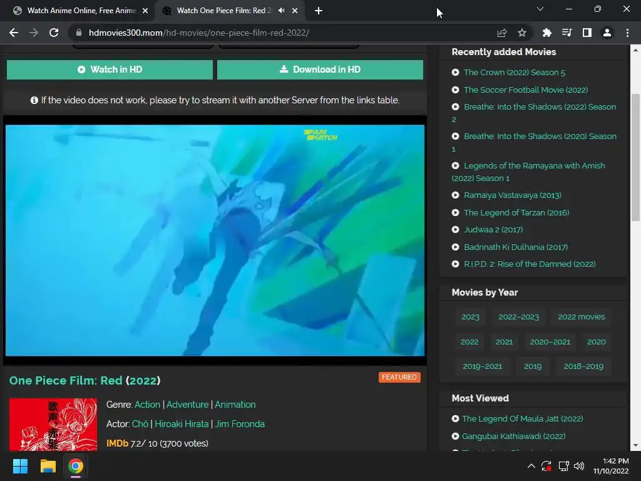Click the video player frame
The height and width of the screenshot is (481, 641).
215,240
